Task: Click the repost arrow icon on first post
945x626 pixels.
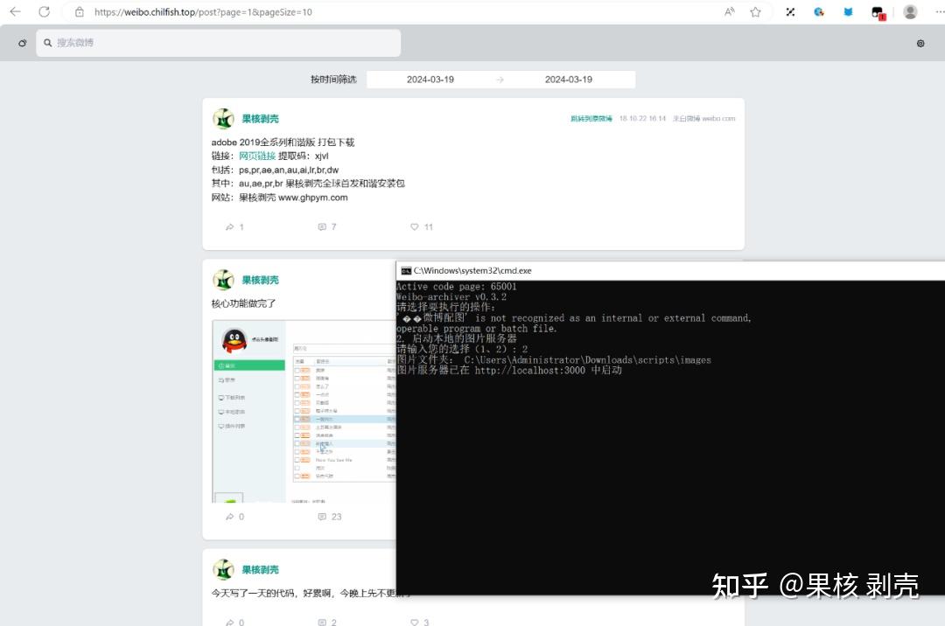Action: coord(230,226)
